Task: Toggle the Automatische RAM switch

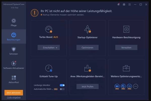Action: [x=62, y=89]
